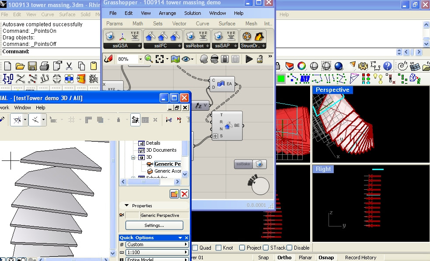Open the Custom quick options dropdown

(x=157, y=244)
